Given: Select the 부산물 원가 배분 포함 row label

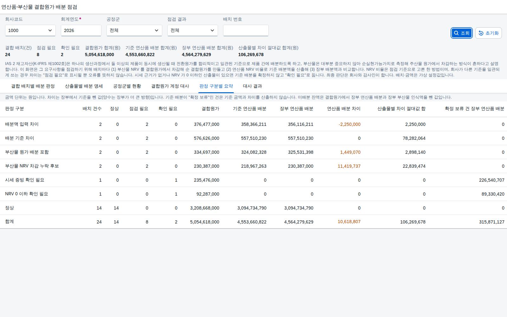Looking at the screenshot, I should pos(27,152).
